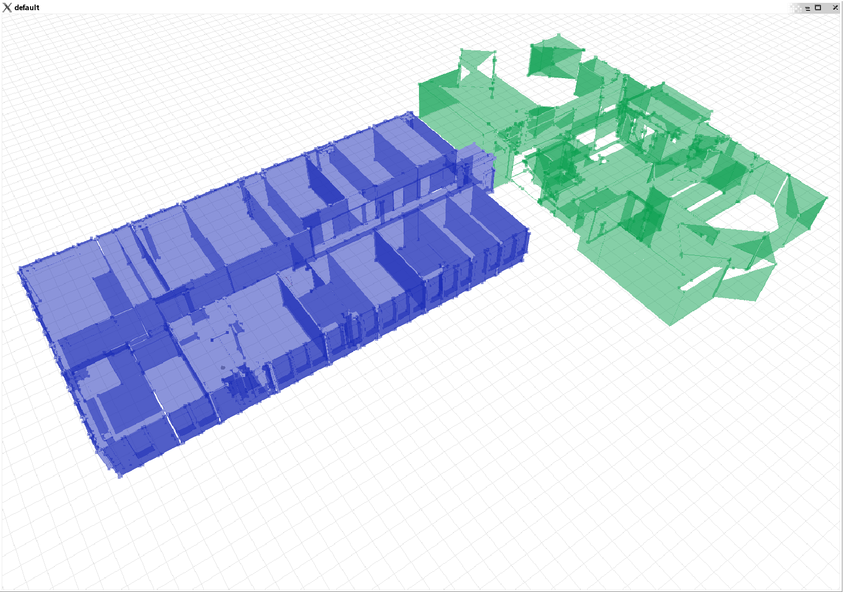Close the default window
The image size is (843, 592).
835,8
